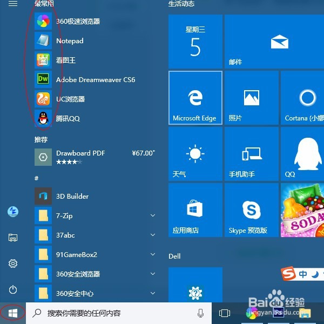Toggle Sogou moon half-width mode icon
This screenshot has width=324, height=324.
(315, 274)
